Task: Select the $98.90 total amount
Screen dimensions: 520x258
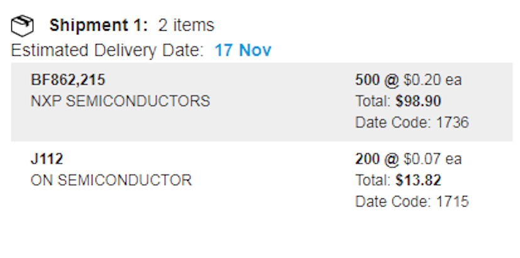Action: (x=418, y=101)
